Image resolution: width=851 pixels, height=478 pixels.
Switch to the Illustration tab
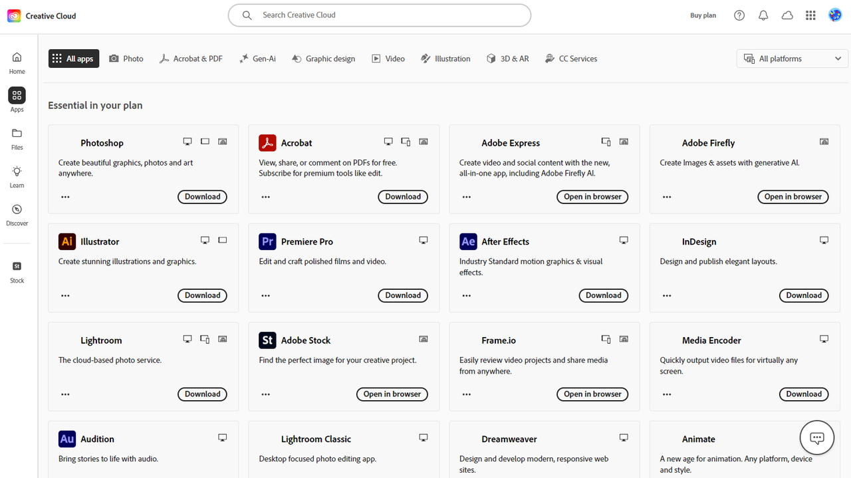click(445, 59)
